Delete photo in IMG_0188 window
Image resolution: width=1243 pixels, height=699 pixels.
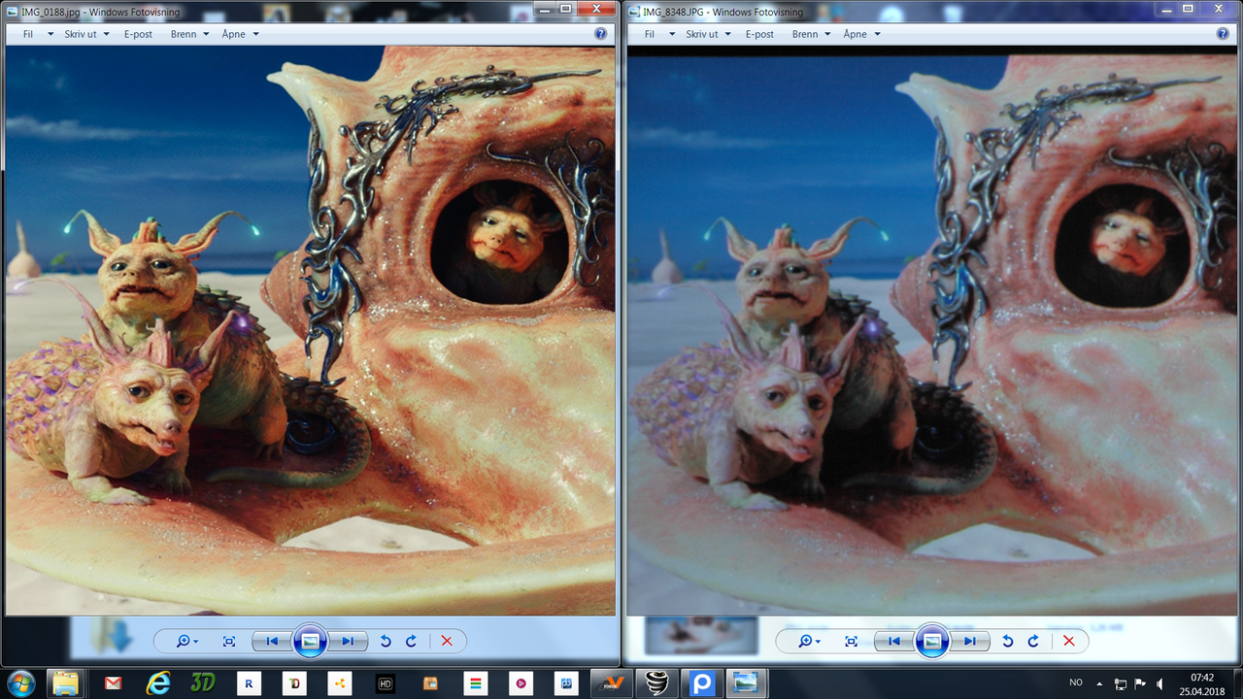click(x=447, y=641)
